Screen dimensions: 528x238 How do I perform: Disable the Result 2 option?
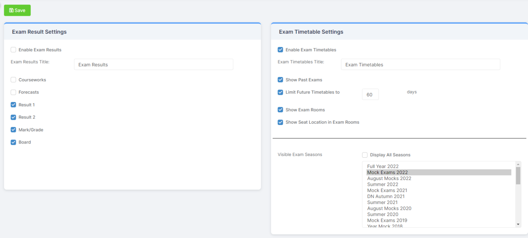coord(13,117)
